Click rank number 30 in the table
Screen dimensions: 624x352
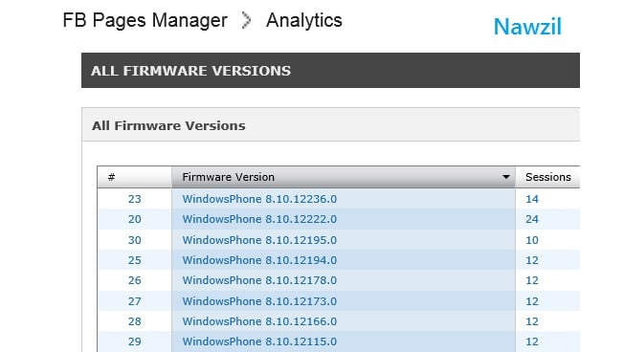pos(135,240)
